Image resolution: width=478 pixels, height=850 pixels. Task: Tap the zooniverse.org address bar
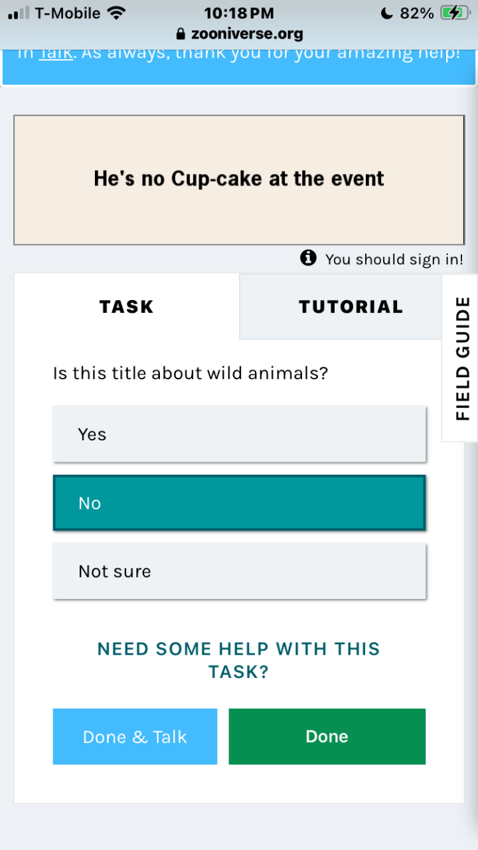click(x=239, y=34)
